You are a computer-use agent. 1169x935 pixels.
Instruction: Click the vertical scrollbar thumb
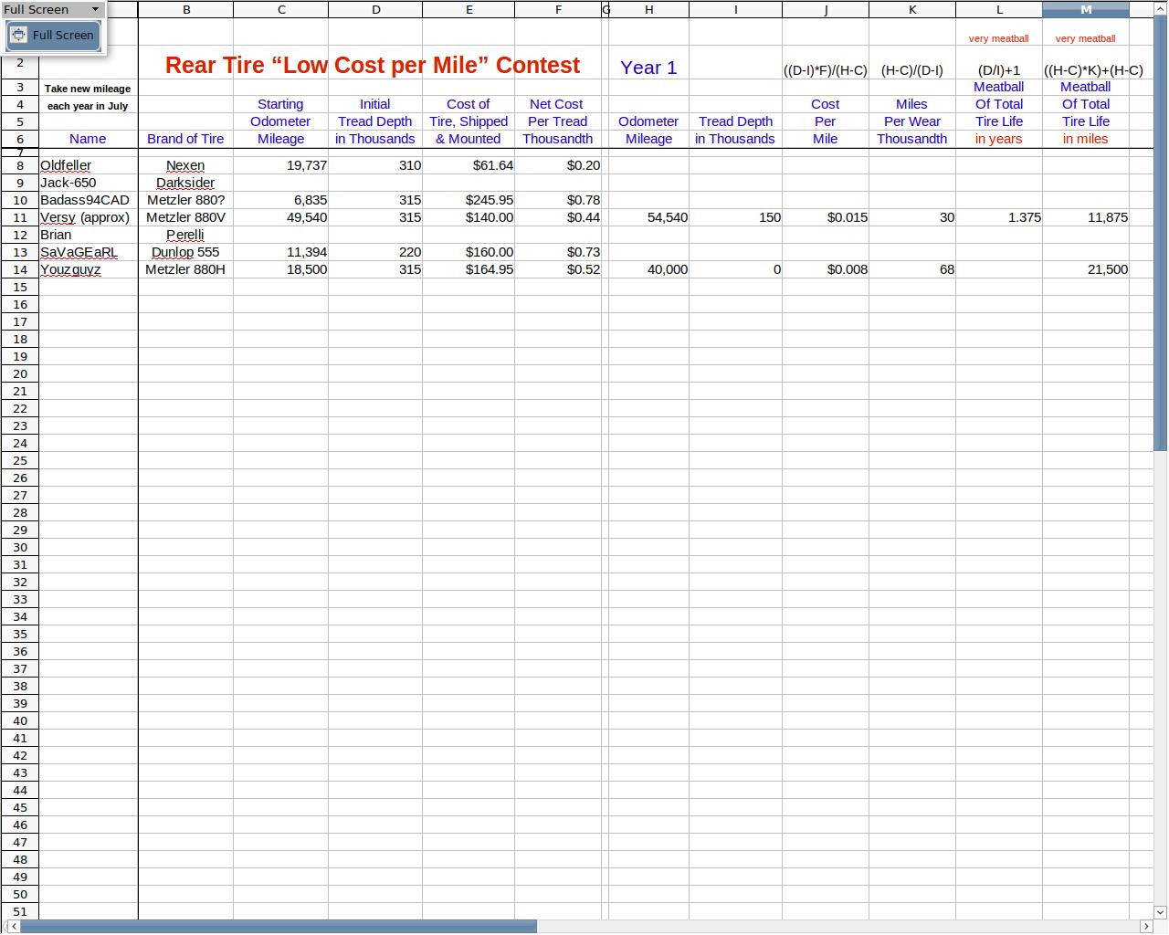click(x=1161, y=228)
